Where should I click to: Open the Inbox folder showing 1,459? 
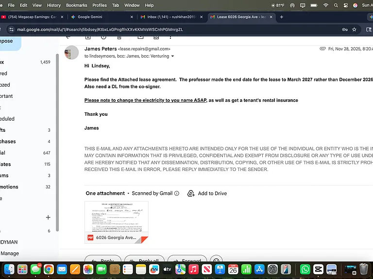click(26, 62)
